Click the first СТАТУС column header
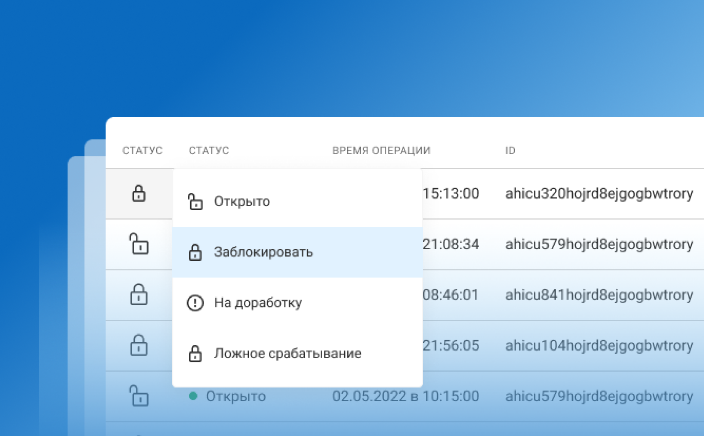 pos(142,151)
